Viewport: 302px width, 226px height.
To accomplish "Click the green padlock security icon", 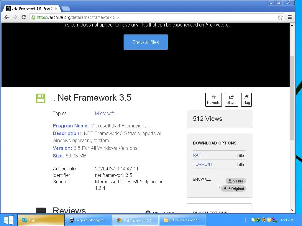I will click(33, 17).
